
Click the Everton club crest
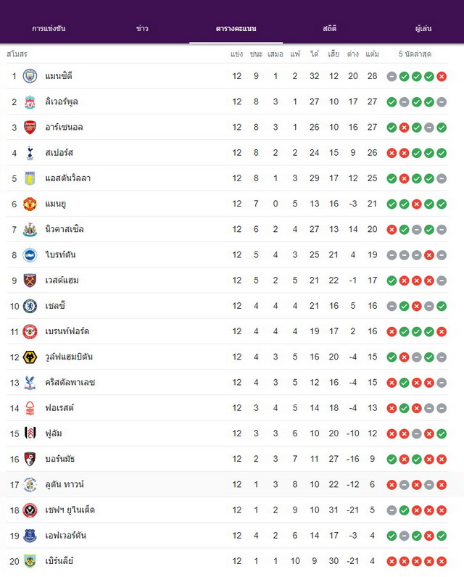(x=30, y=536)
